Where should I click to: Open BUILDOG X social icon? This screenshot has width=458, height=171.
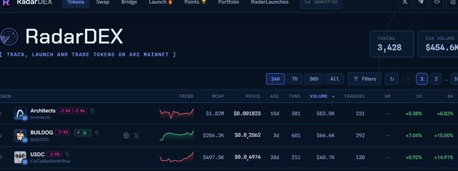(136, 136)
